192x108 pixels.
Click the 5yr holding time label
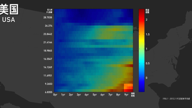click(95, 95)
